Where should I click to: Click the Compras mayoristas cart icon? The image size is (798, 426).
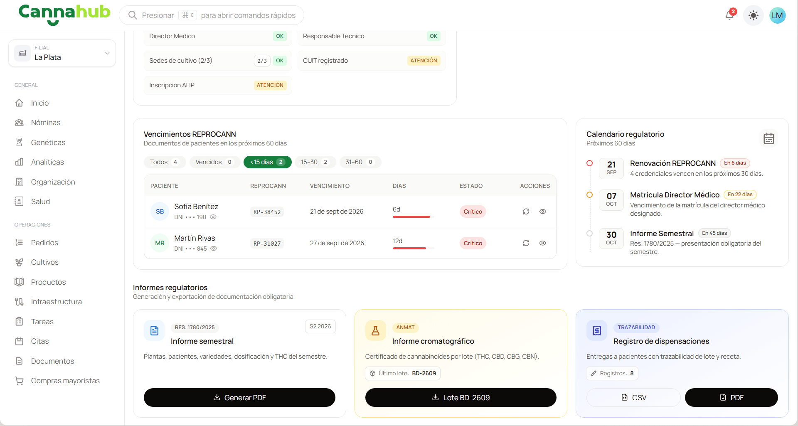pyautogui.click(x=19, y=381)
